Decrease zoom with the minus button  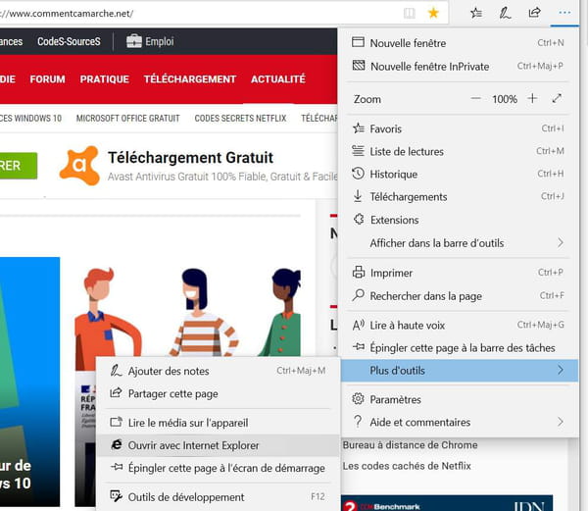click(x=475, y=99)
